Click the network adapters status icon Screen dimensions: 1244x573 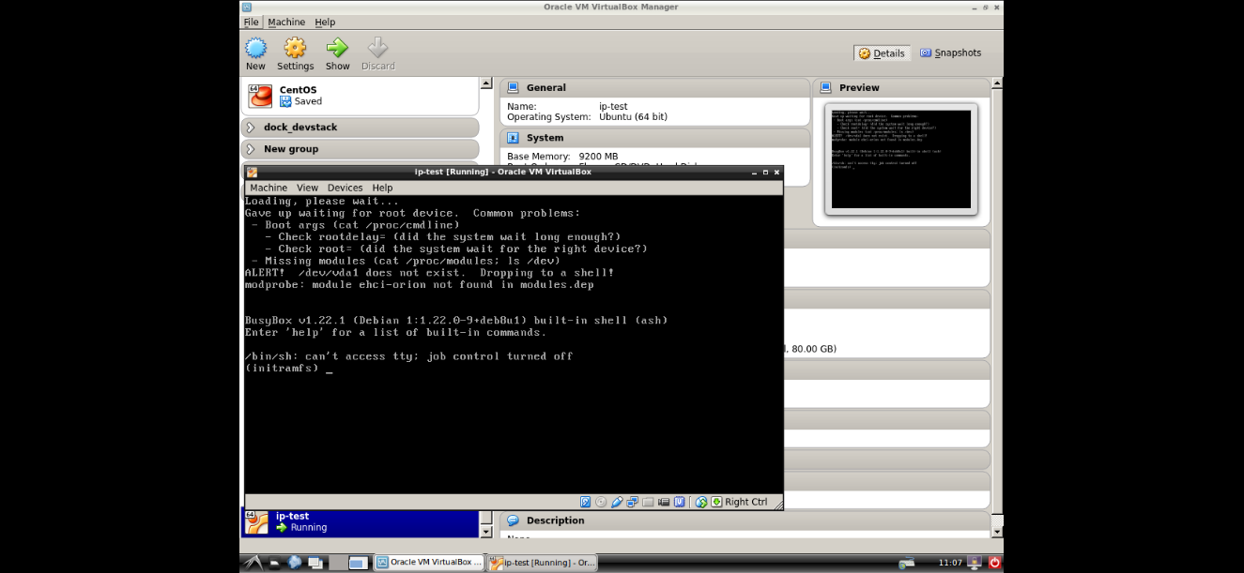(x=633, y=502)
